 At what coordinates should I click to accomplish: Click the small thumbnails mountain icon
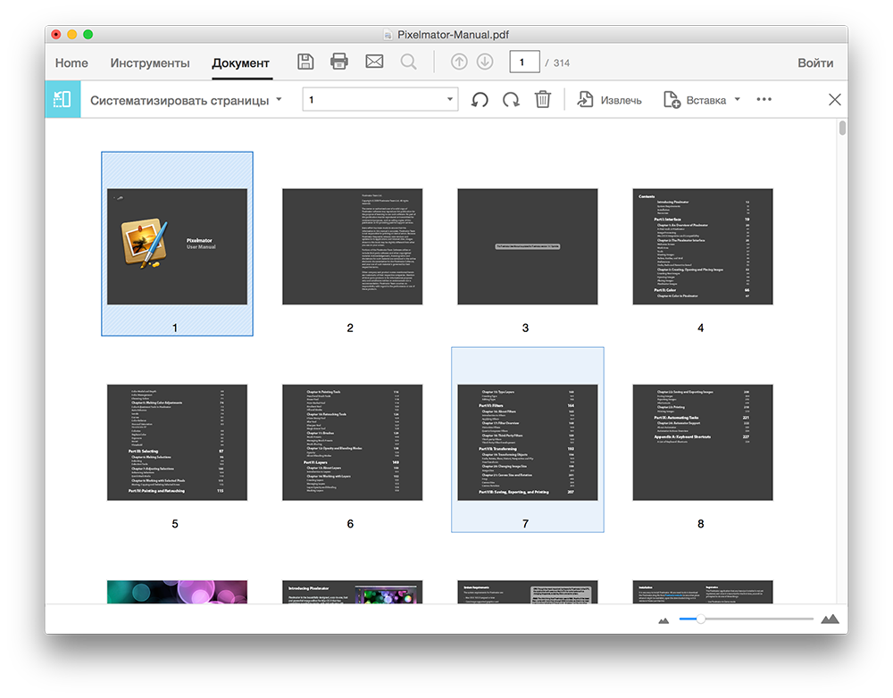pos(663,619)
